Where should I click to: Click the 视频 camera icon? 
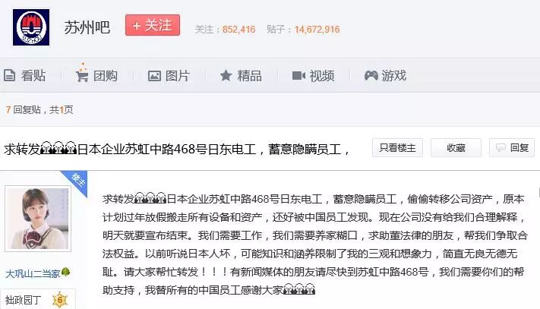[x=298, y=75]
